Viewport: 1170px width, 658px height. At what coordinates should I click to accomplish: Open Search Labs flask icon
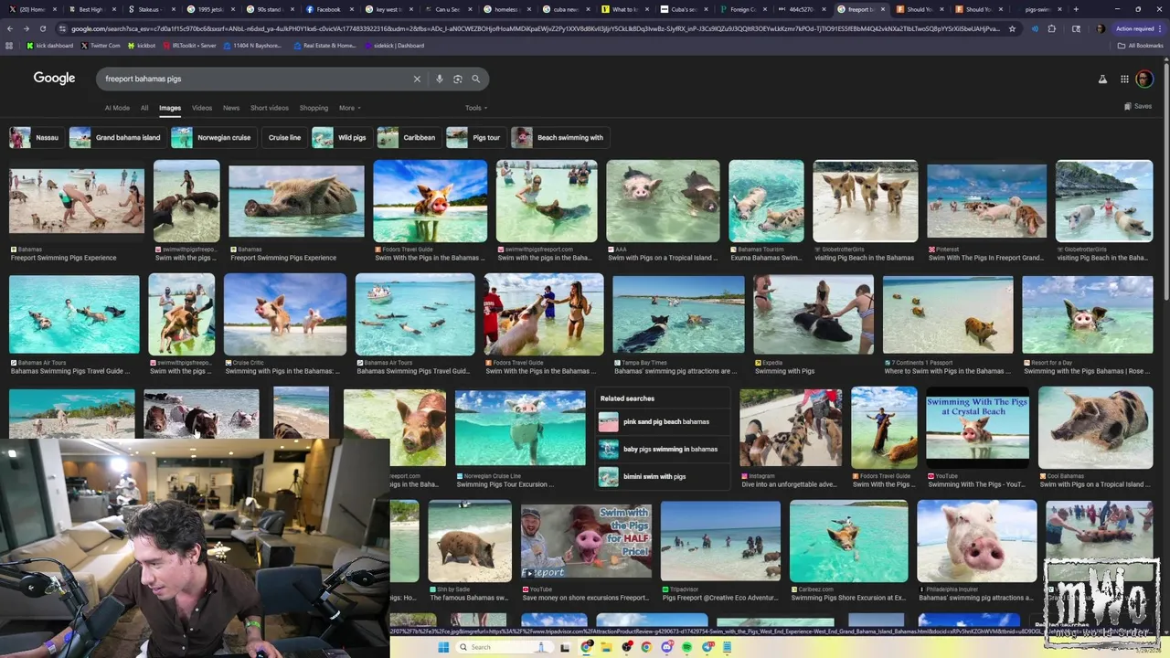pos(1102,80)
